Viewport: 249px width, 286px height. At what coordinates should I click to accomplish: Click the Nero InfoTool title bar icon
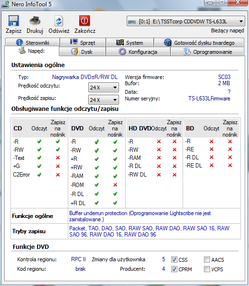pos(5,4)
